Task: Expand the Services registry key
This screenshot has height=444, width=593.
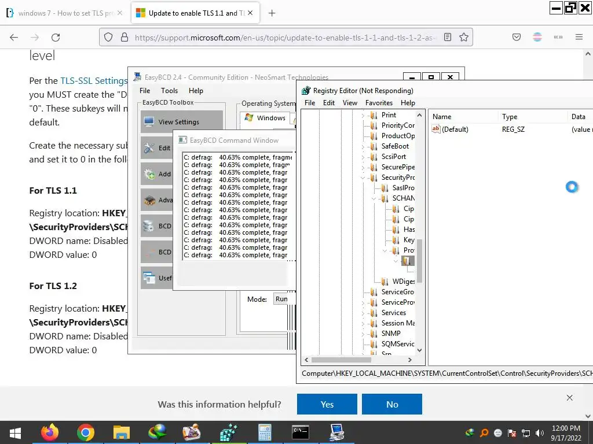Action: 363,313
